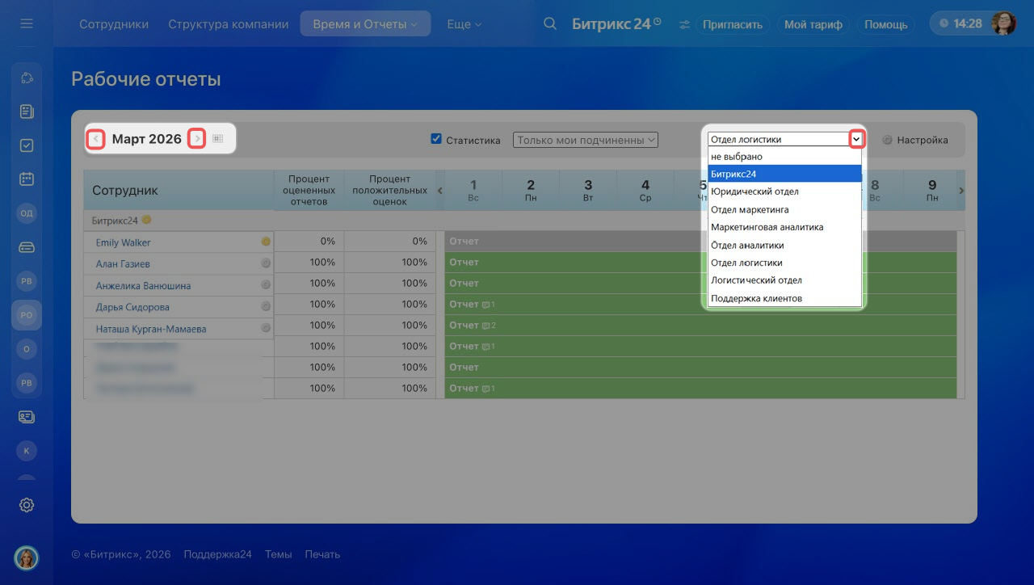Select Юридический отдел from list
Image resolution: width=1034 pixels, height=585 pixels.
(754, 191)
